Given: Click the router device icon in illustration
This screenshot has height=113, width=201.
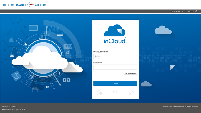Looking at the screenshot, I should coord(60,34).
